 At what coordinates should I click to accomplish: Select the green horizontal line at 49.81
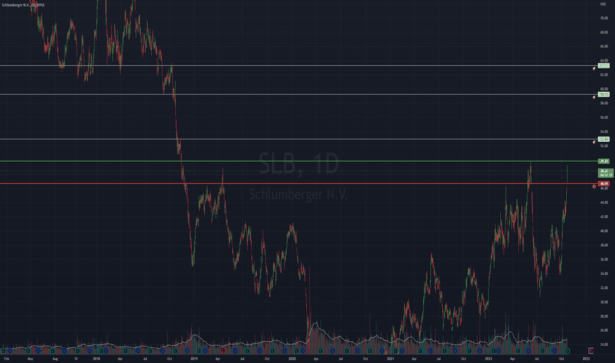pos(298,161)
